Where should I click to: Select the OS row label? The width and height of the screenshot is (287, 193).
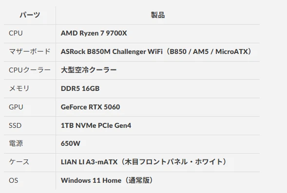[13, 180]
